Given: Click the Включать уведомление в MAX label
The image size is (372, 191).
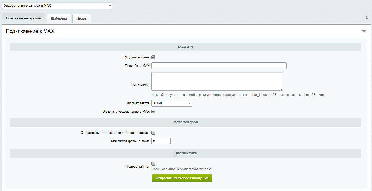Looking at the screenshot, I should 126,111.
